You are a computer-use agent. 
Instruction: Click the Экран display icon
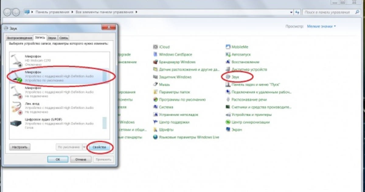(x=228, y=130)
